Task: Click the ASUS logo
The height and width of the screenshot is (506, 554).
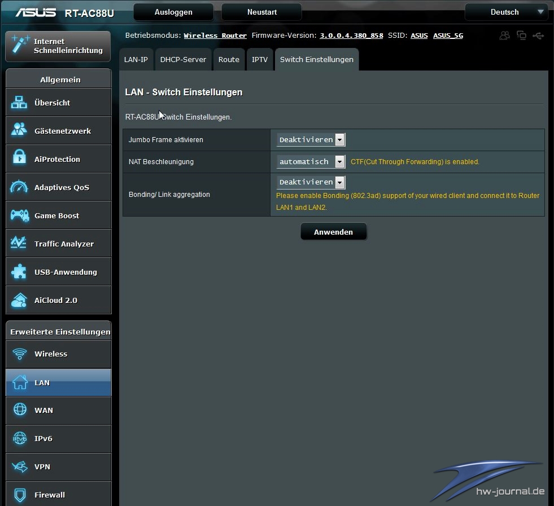Action: pos(36,12)
